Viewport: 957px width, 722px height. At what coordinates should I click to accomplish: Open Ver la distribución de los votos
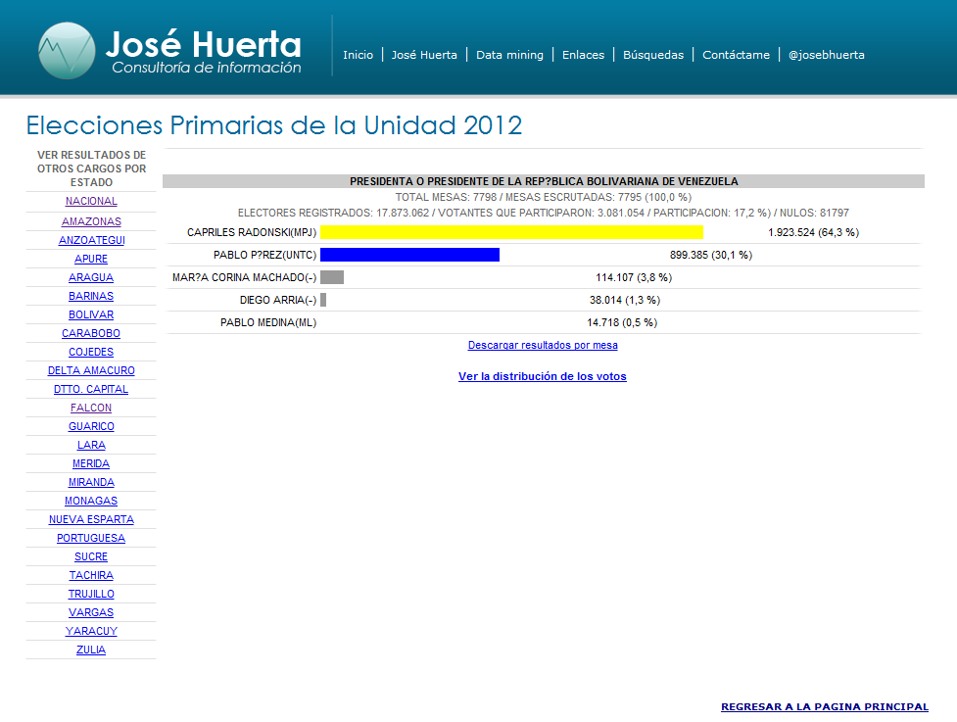point(542,376)
